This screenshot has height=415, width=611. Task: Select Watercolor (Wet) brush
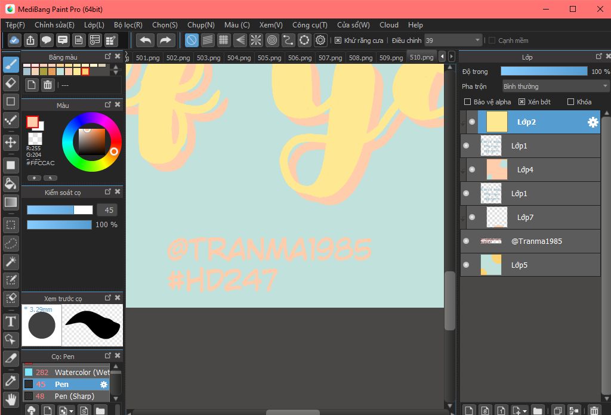point(67,372)
